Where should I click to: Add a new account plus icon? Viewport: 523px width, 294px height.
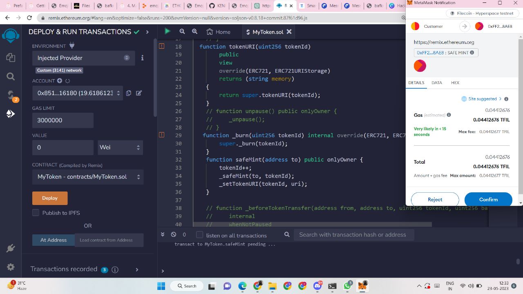click(59, 81)
